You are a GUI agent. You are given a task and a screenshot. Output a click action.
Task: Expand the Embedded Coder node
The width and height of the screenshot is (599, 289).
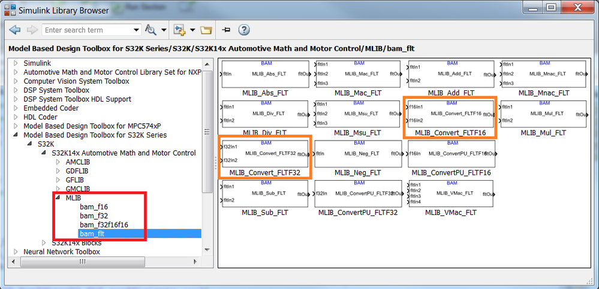(x=16, y=108)
